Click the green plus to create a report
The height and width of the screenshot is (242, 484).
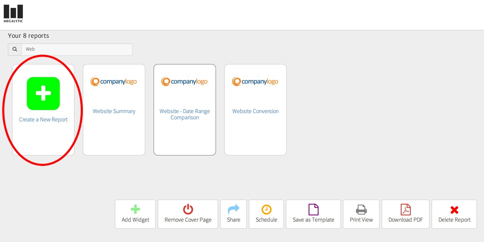pos(43,94)
